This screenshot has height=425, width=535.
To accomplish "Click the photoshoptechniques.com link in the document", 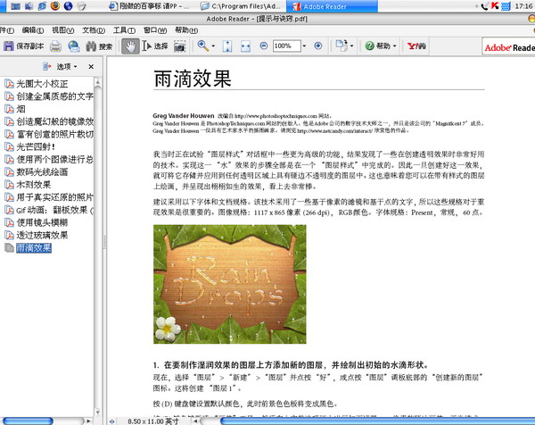I will pos(276,116).
